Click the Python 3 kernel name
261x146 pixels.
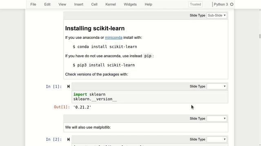221,4
